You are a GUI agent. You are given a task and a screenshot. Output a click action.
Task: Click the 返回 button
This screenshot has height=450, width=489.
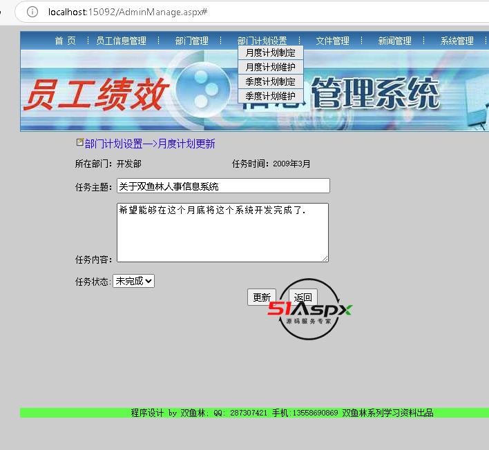click(x=303, y=297)
